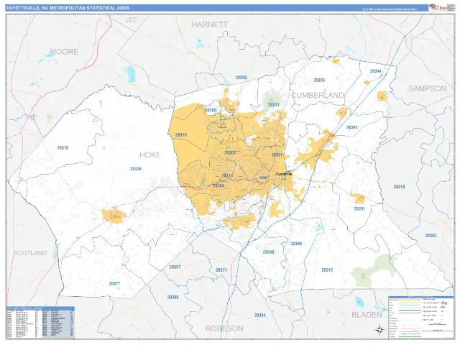Click ZIP code 28306 label
This screenshot has height=345, width=460.
[296, 244]
